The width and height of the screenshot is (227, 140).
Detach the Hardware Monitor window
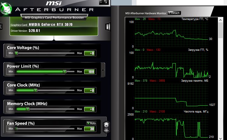[174, 13]
